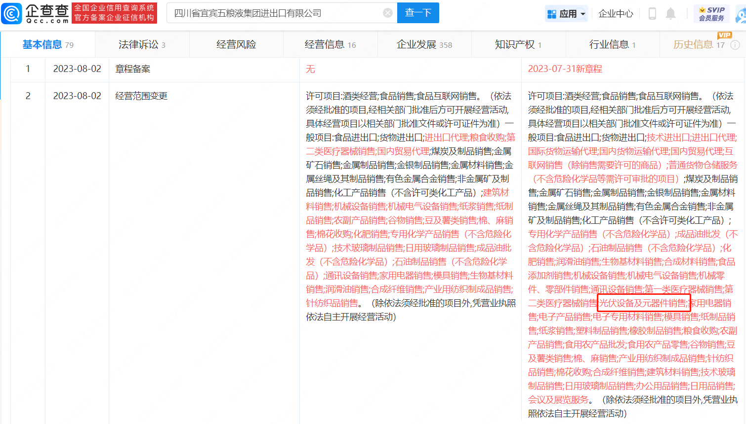This screenshot has width=746, height=424.
Task: Open the 经营信息 tab
Action: 330,45
